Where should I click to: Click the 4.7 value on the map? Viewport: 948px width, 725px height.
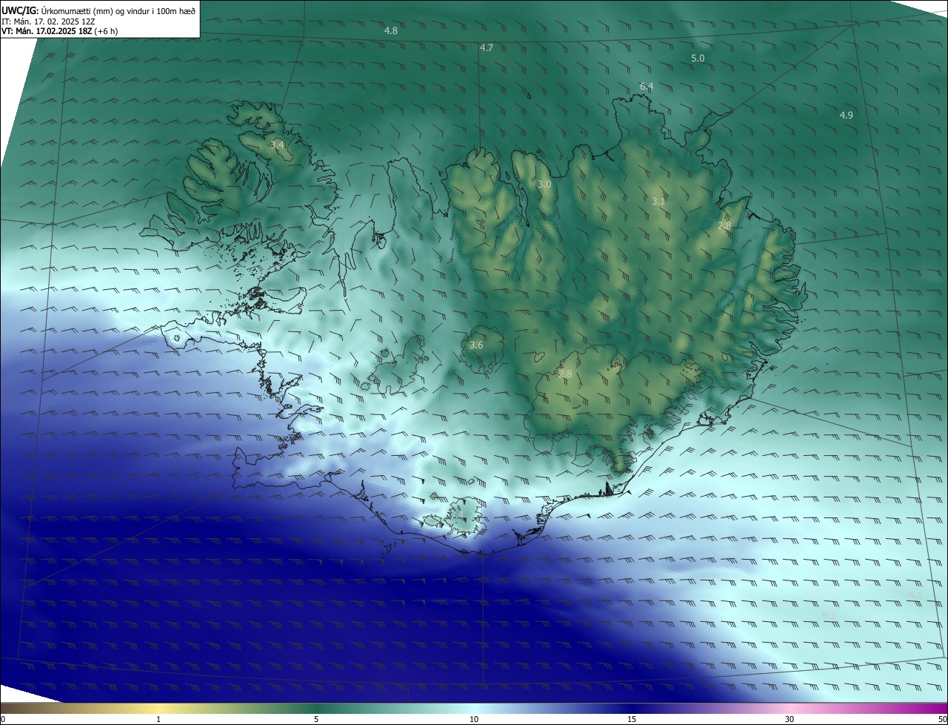click(x=487, y=47)
